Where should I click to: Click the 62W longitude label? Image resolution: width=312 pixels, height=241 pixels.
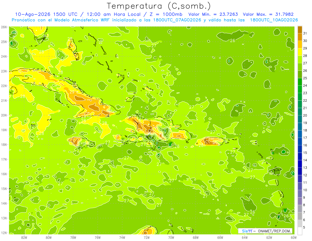click(269, 237)
